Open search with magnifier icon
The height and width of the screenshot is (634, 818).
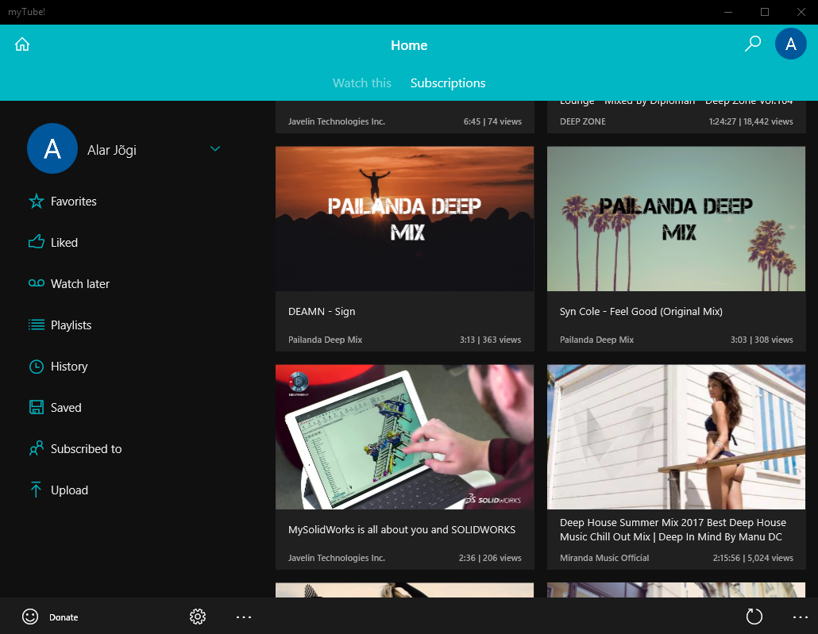[752, 44]
